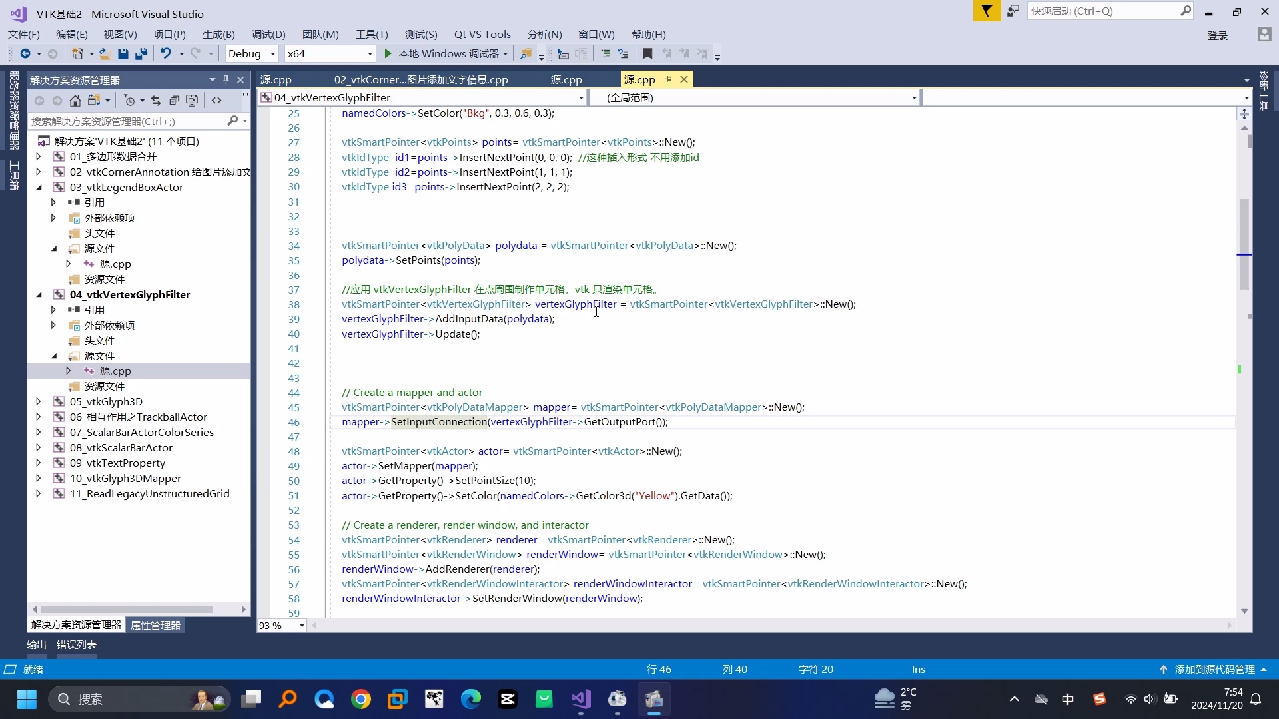
Task: Pin the active 源.cpp tab
Action: [668, 79]
